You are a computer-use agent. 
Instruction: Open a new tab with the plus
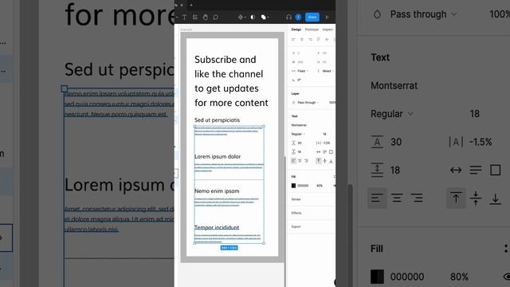click(191, 6)
